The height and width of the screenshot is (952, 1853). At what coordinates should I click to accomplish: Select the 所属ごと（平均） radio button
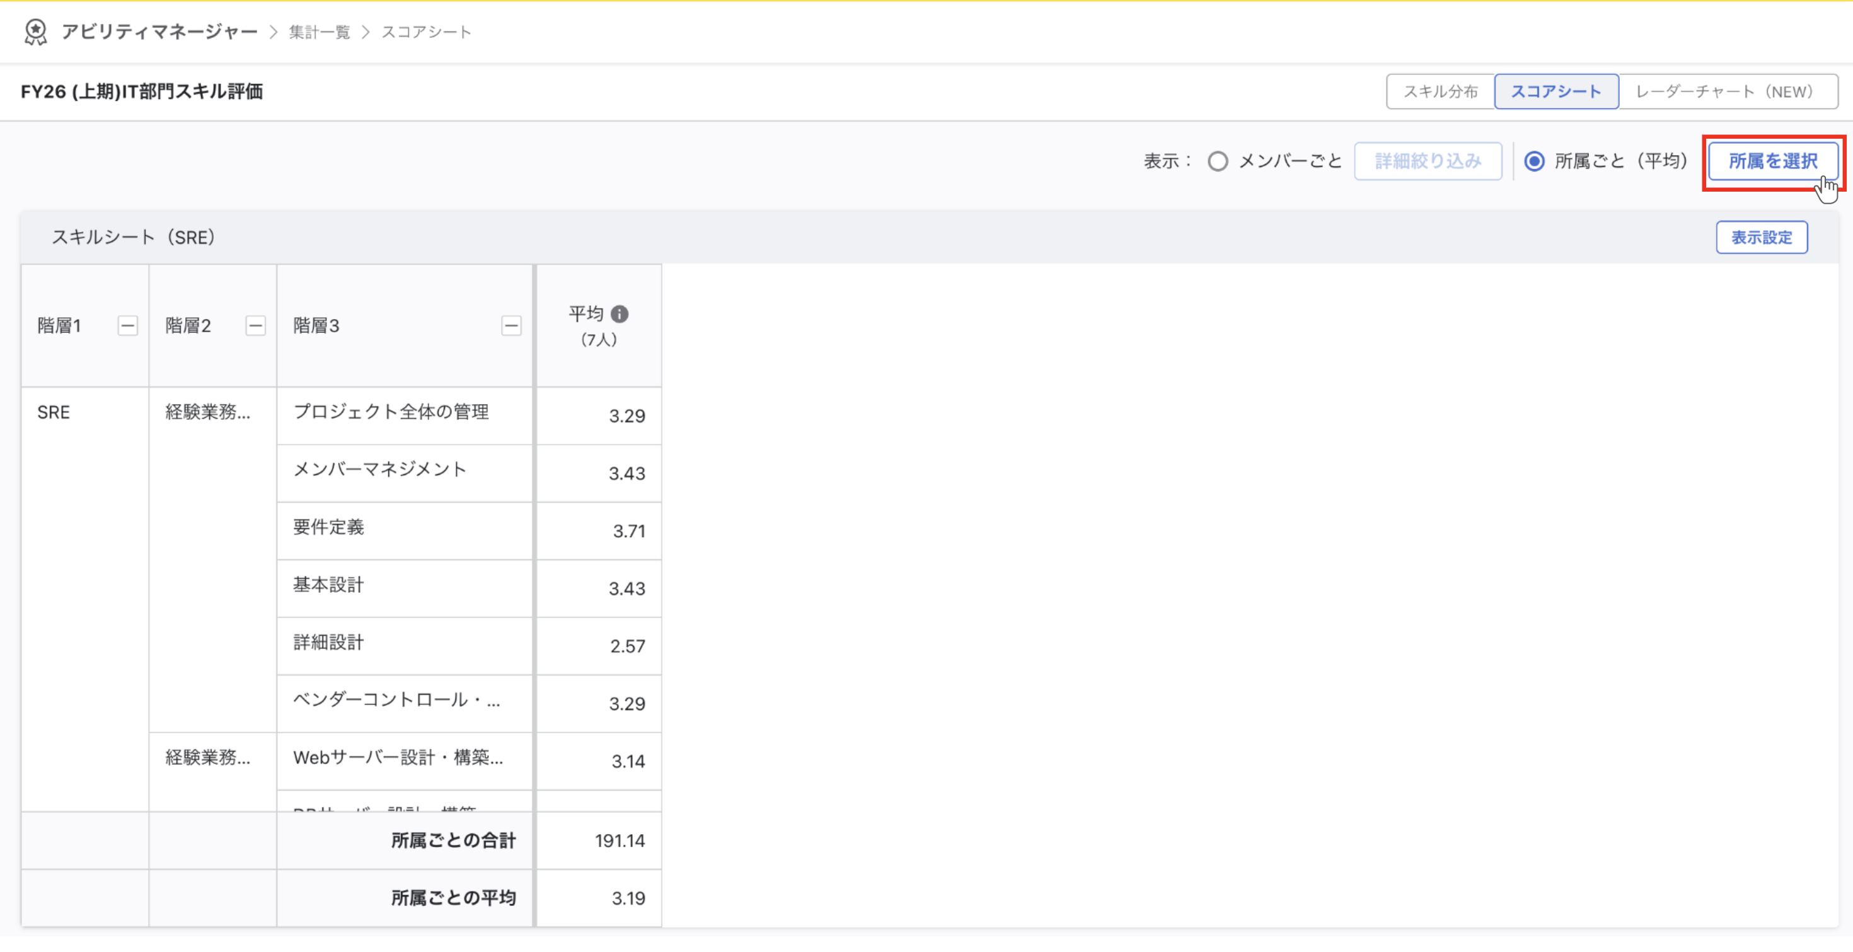(1533, 161)
